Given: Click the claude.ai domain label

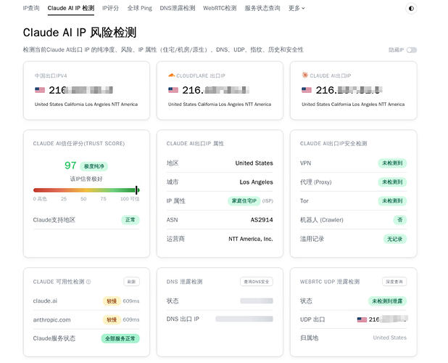Looking at the screenshot, I should [45, 301].
